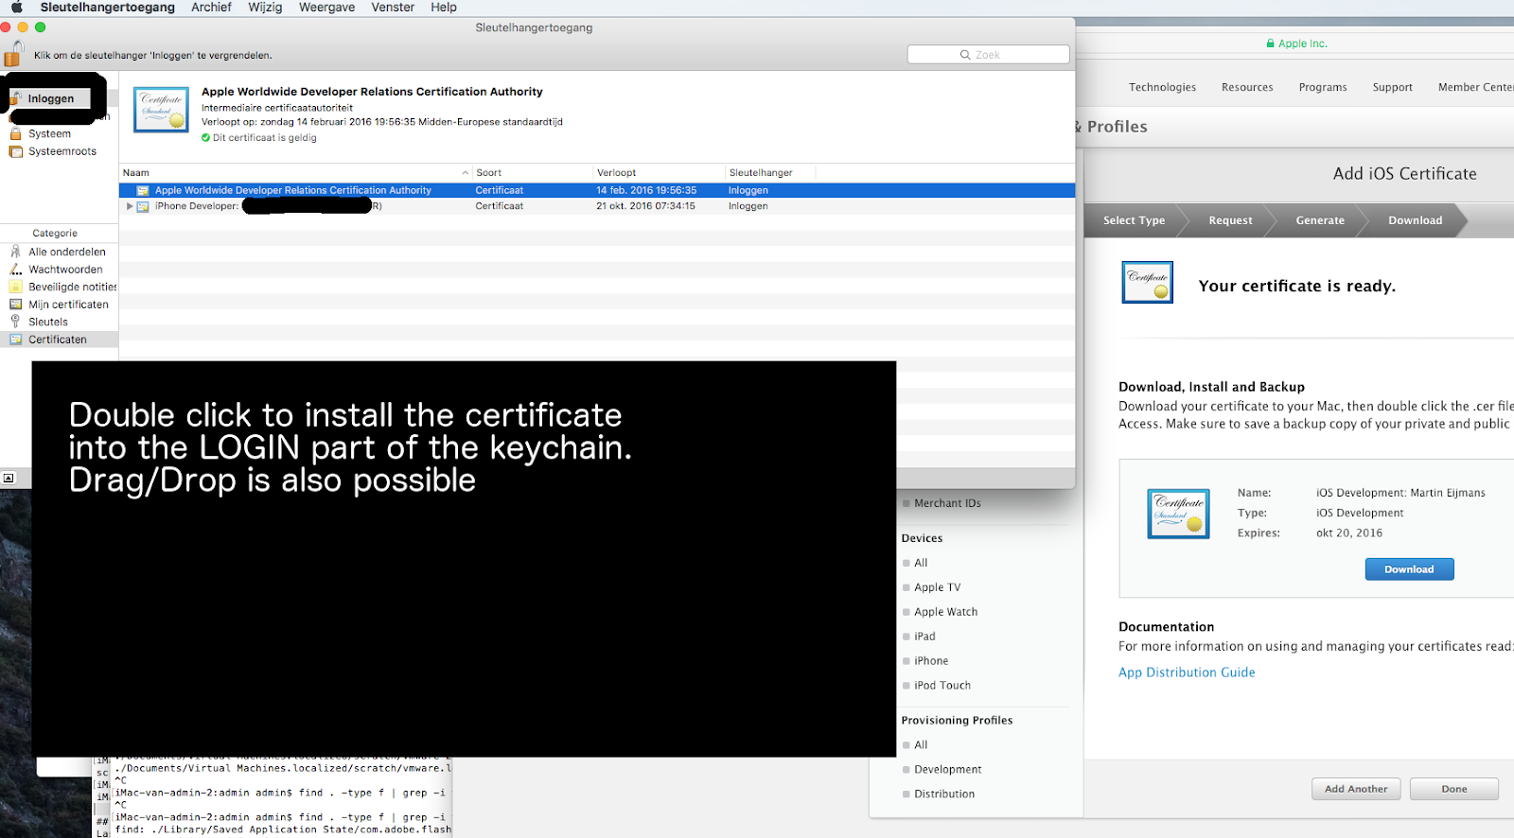Select iPhone under Devices
This screenshot has height=838, width=1514.
(x=931, y=661)
